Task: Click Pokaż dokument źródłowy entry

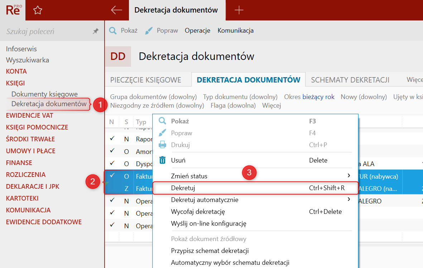Action: tap(255, 239)
